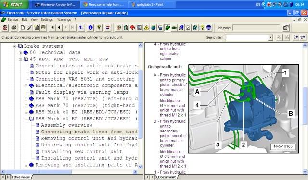Click the green figure toolbar icon
Image resolution: width=308 pixels, height=180 pixels.
tap(126, 28)
